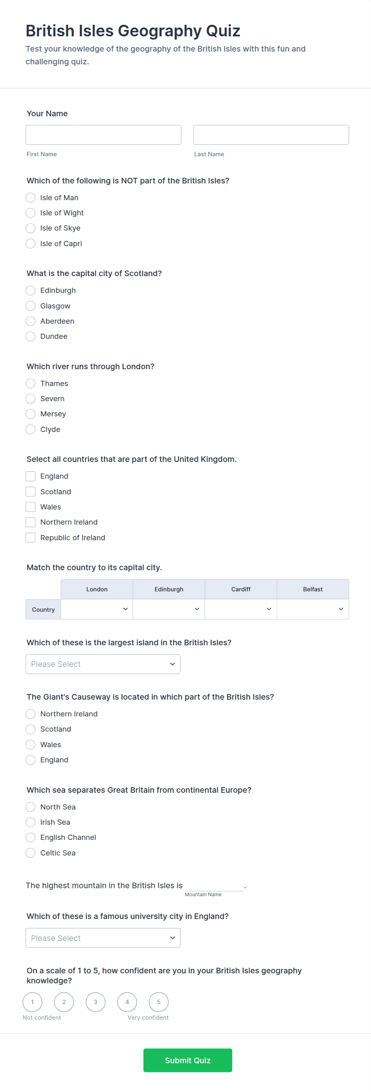Select Thames radio button
The height and width of the screenshot is (1092, 371).
click(x=30, y=384)
